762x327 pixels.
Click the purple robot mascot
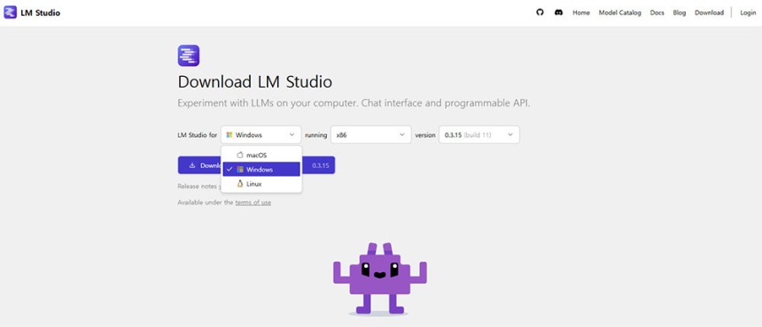tap(380, 279)
